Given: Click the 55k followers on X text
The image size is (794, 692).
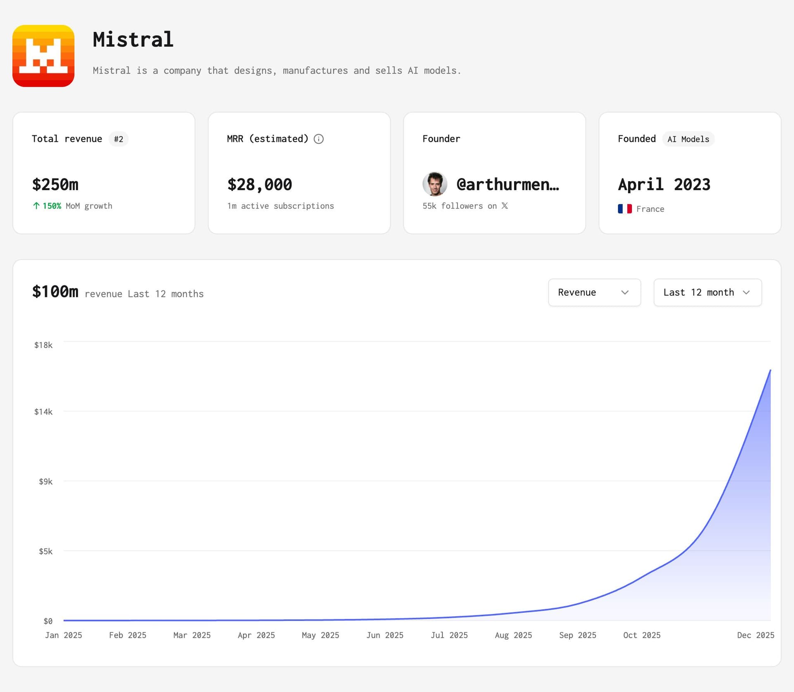Looking at the screenshot, I should (459, 206).
